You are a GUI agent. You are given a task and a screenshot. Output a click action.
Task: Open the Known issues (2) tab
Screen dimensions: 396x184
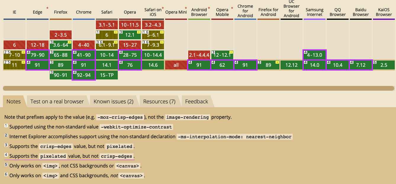point(113,102)
